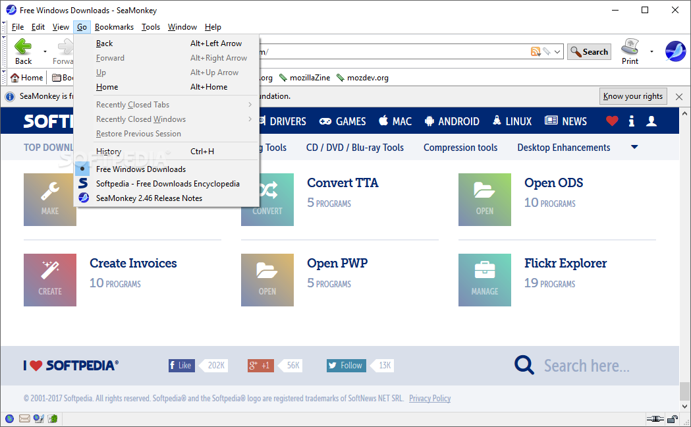Select SeaMonkey 2.46 Release Notes entry
The image size is (691, 427).
166,198
